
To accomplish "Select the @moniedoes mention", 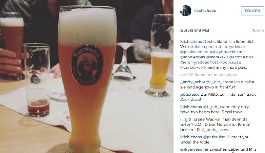I will pyautogui.click(x=193, y=57).
